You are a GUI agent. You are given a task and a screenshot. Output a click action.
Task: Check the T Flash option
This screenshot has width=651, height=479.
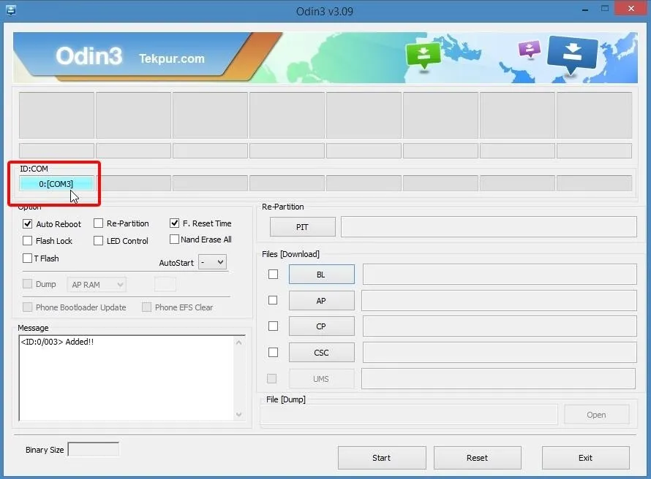(x=27, y=258)
